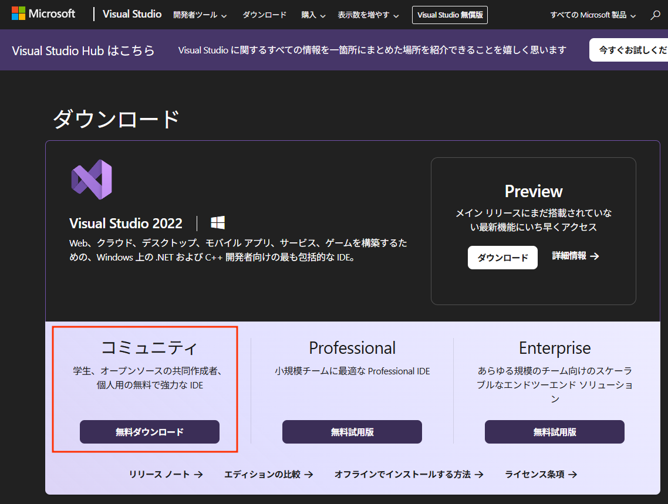Click Enterprise 無料試用版 button
The image size is (668, 504).
(555, 432)
